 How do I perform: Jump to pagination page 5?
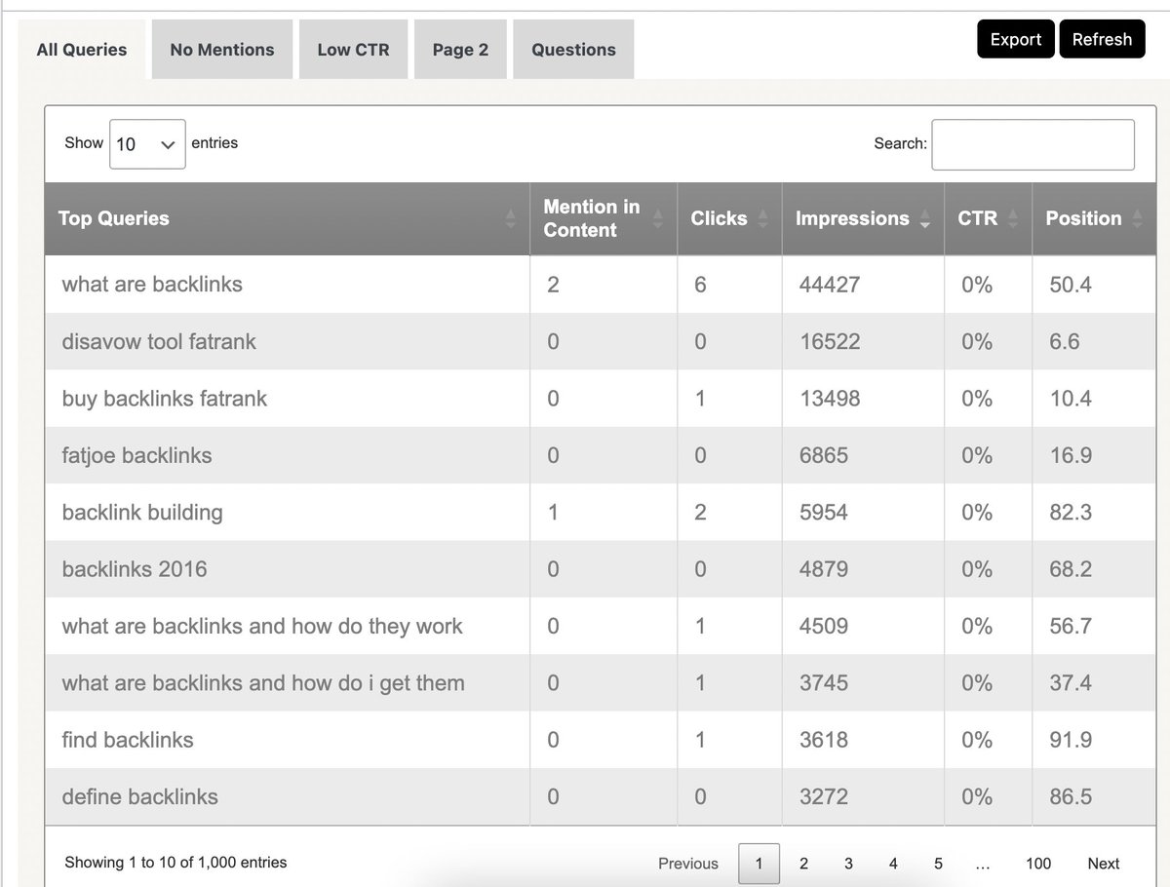click(x=938, y=864)
